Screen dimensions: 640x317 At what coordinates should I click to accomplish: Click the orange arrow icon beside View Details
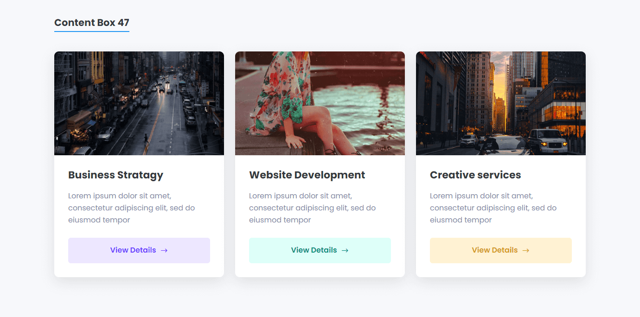(526, 250)
